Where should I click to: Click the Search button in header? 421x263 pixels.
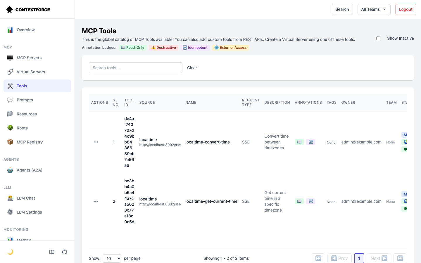pos(342,9)
